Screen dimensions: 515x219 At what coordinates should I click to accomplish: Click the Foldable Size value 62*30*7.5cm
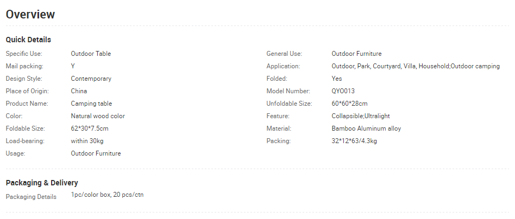click(x=90, y=128)
